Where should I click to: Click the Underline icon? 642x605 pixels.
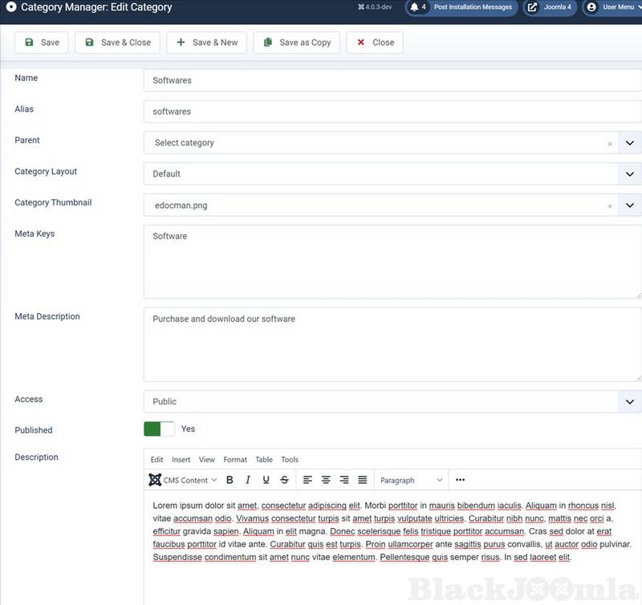pyautogui.click(x=266, y=480)
